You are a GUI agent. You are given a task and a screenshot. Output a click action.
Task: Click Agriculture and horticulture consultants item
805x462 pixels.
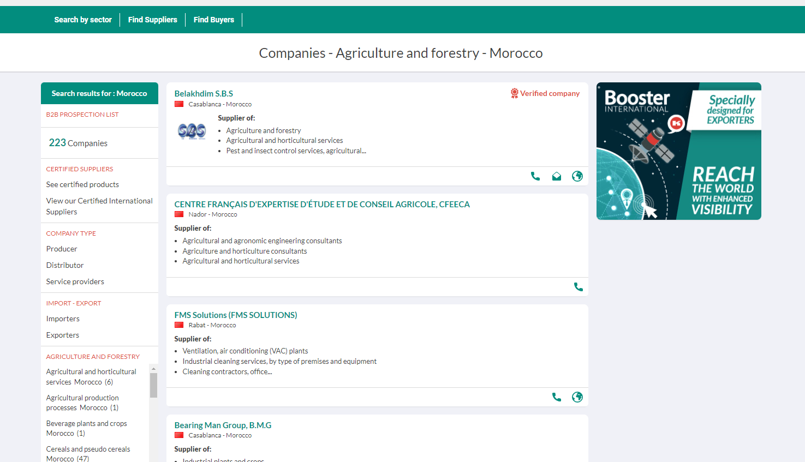[245, 251]
